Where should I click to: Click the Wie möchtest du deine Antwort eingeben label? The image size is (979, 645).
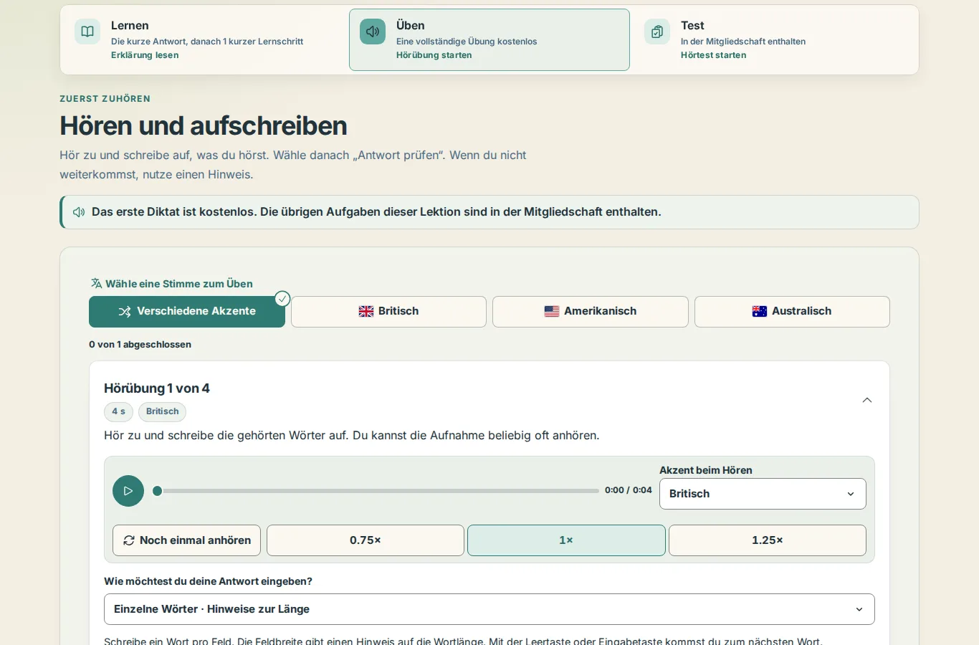point(209,581)
